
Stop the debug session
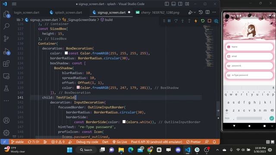(209, 21)
